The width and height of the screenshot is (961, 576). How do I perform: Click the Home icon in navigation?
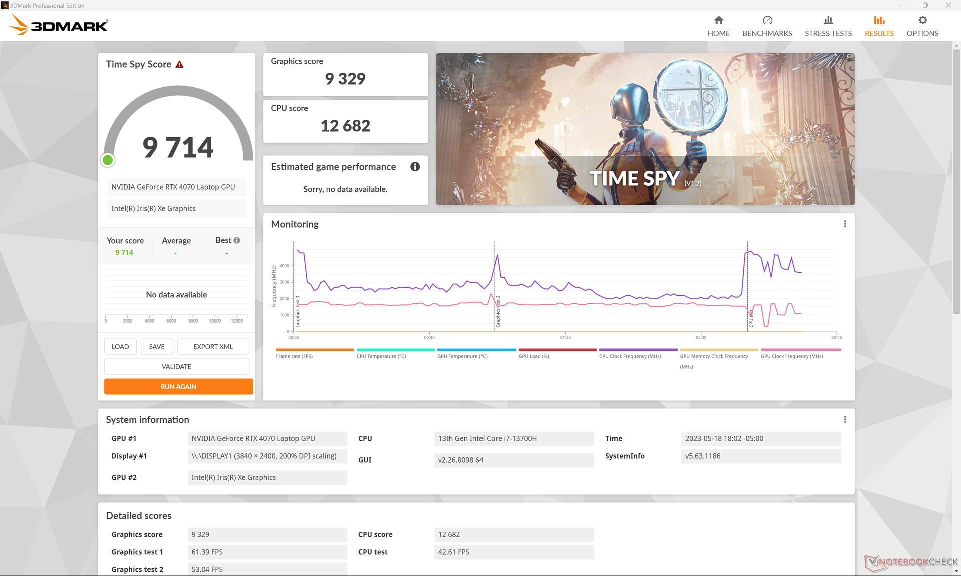point(718,20)
